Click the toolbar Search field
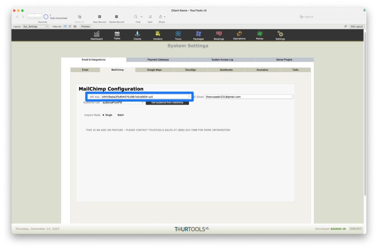The height and width of the screenshot is (249, 378). [332, 17]
